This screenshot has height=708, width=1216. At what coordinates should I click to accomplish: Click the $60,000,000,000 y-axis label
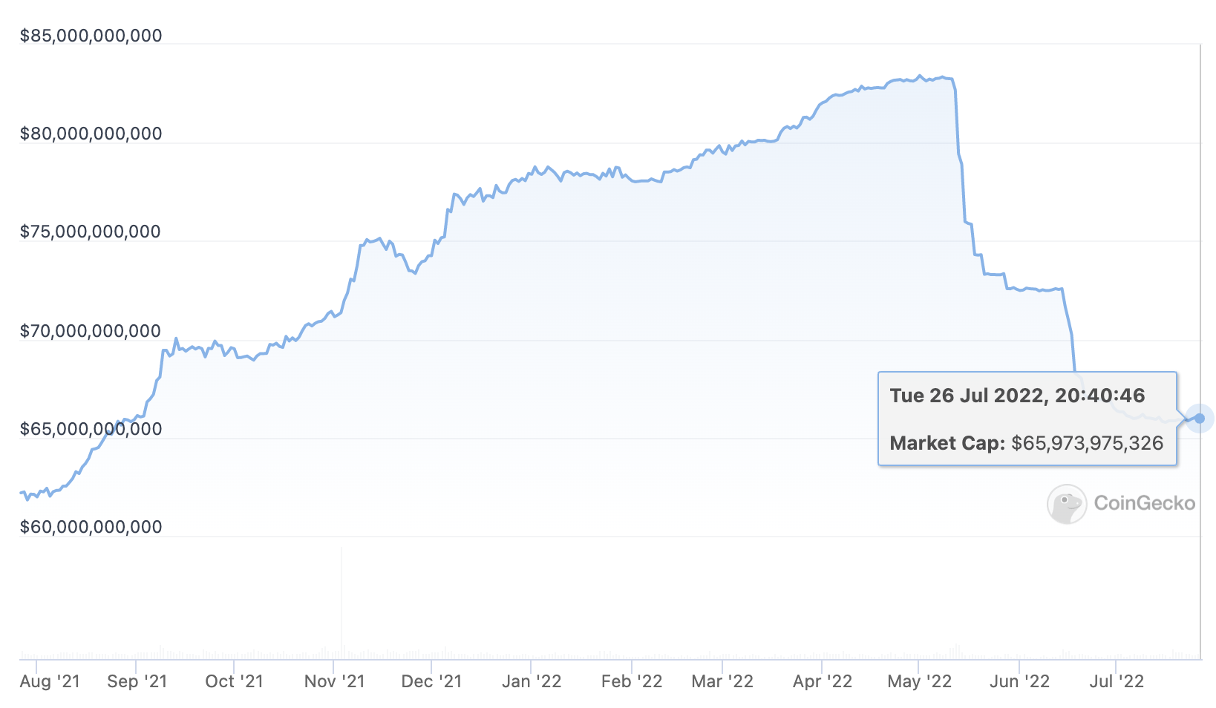(x=91, y=527)
